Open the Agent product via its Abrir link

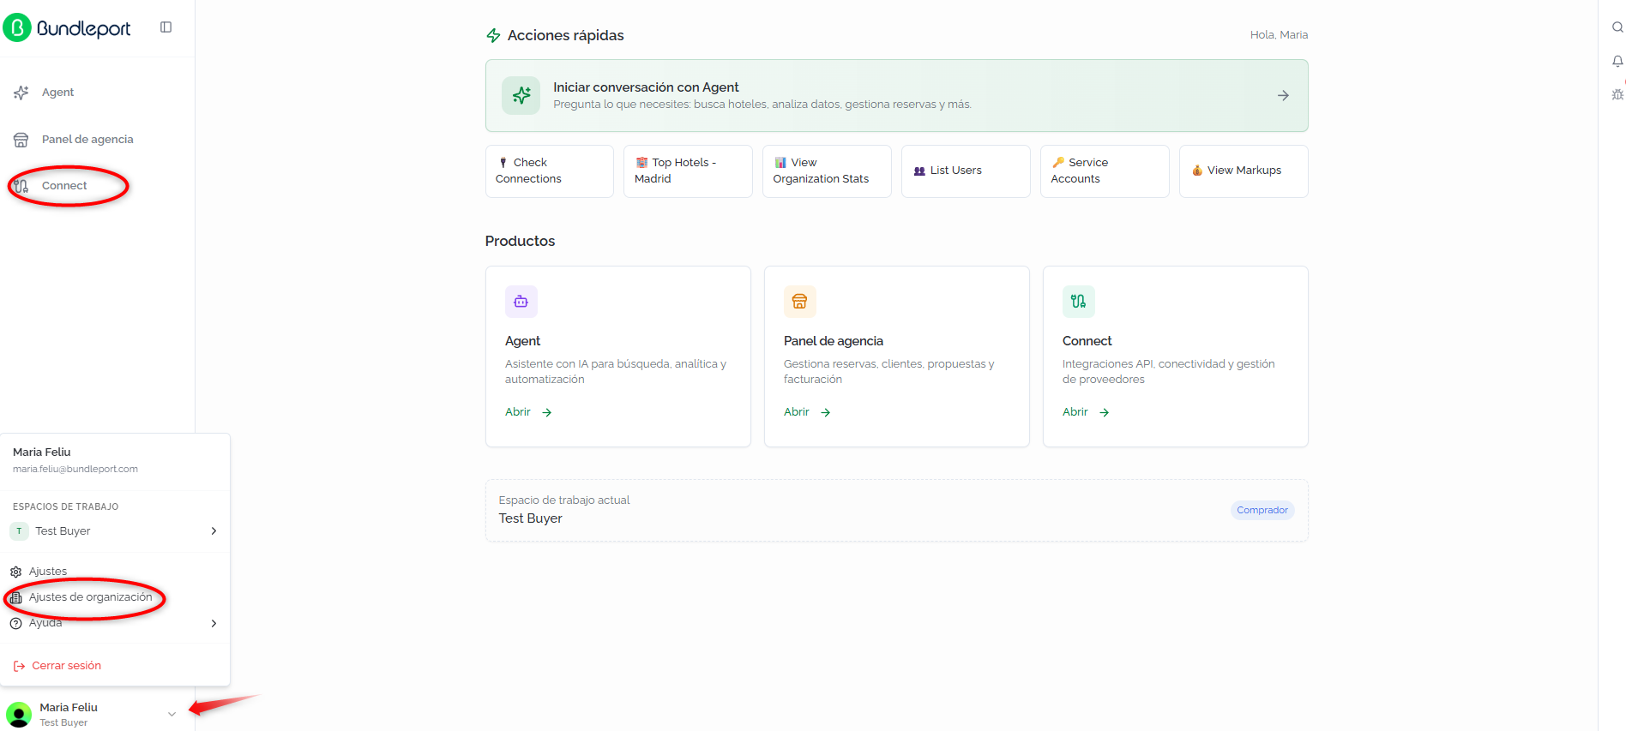tap(528, 412)
